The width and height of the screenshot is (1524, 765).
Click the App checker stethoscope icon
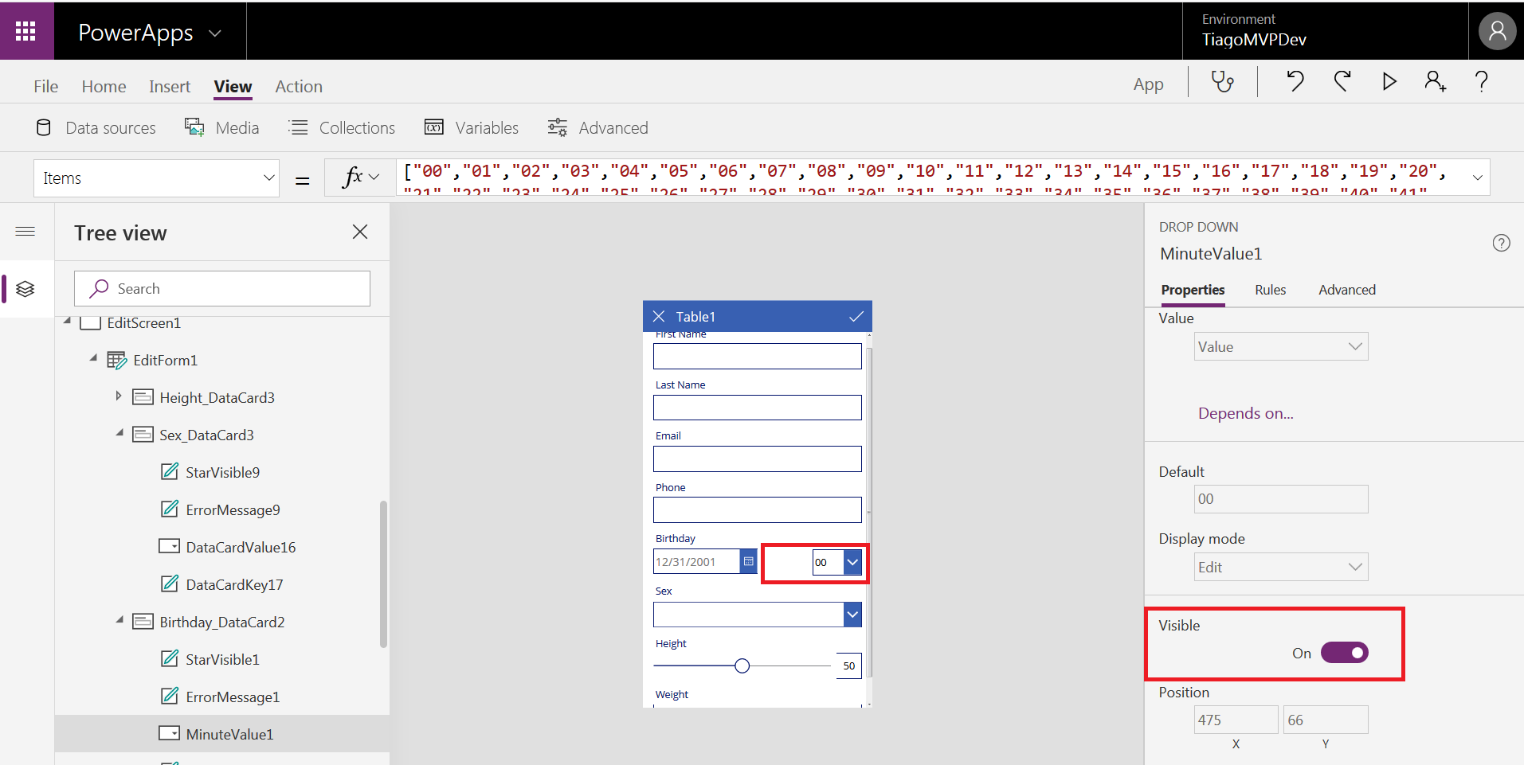point(1222,82)
